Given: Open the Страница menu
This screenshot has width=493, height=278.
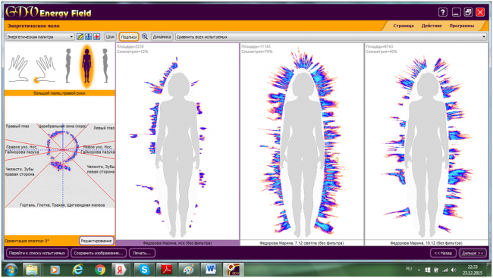Looking at the screenshot, I should [404, 26].
